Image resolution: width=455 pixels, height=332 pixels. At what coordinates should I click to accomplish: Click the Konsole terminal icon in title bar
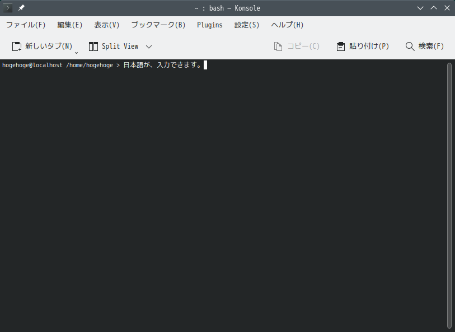tap(7, 8)
